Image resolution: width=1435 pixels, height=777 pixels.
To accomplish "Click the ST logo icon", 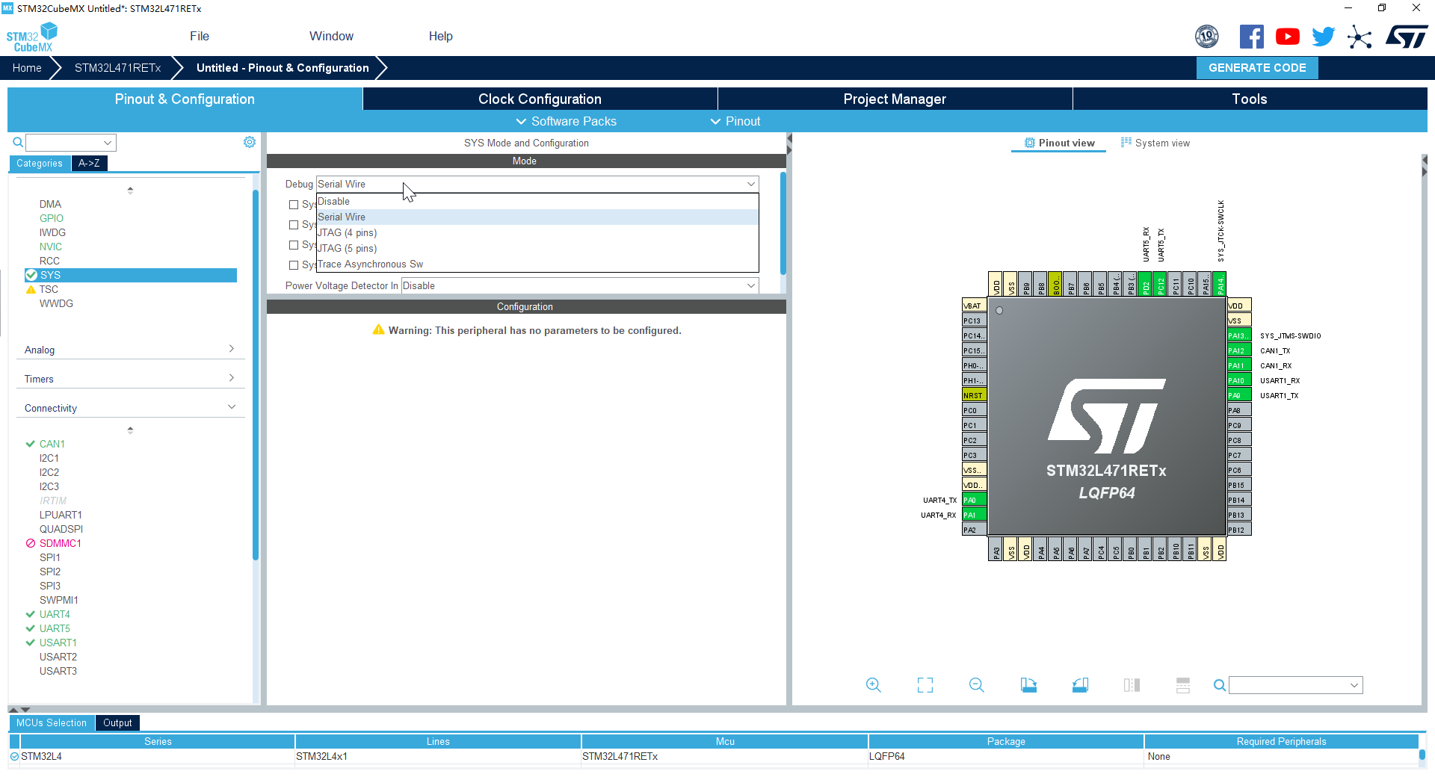I will pyautogui.click(x=1407, y=37).
